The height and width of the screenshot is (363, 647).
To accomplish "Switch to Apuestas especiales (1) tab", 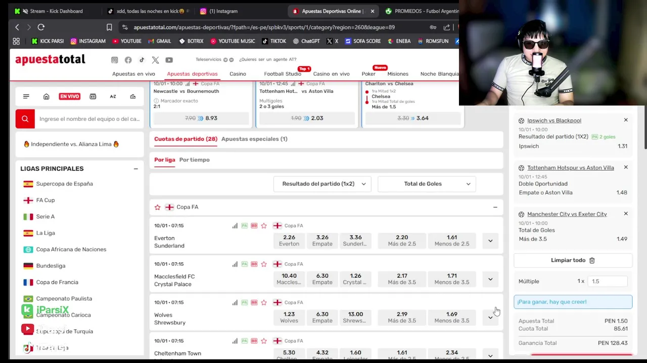I will click(254, 139).
